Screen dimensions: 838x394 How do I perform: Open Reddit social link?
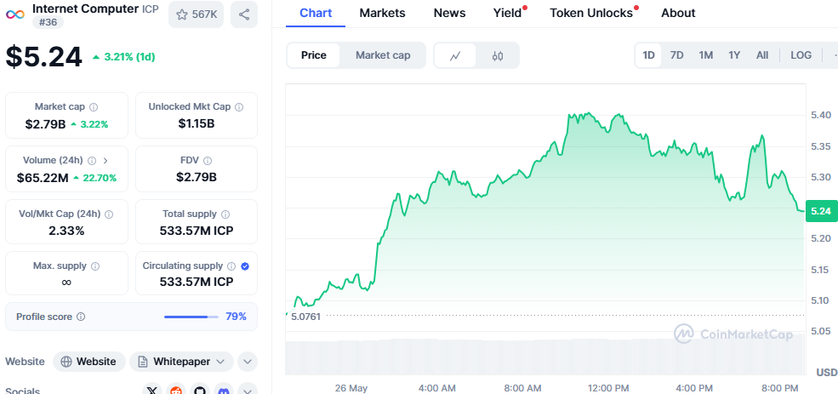click(176, 391)
